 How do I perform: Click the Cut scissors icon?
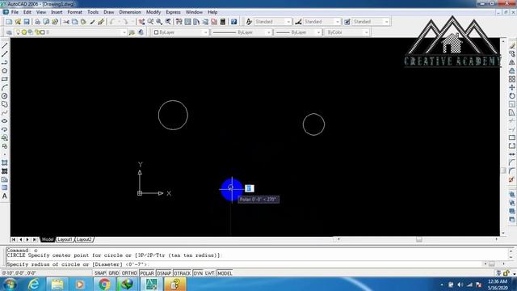66,22
